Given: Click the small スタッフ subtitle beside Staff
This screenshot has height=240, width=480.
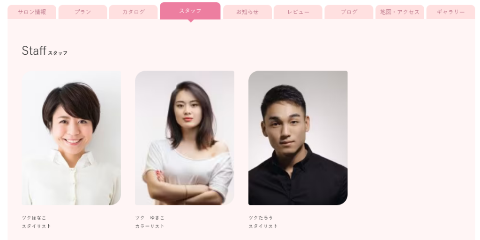Looking at the screenshot, I should pyautogui.click(x=58, y=53).
